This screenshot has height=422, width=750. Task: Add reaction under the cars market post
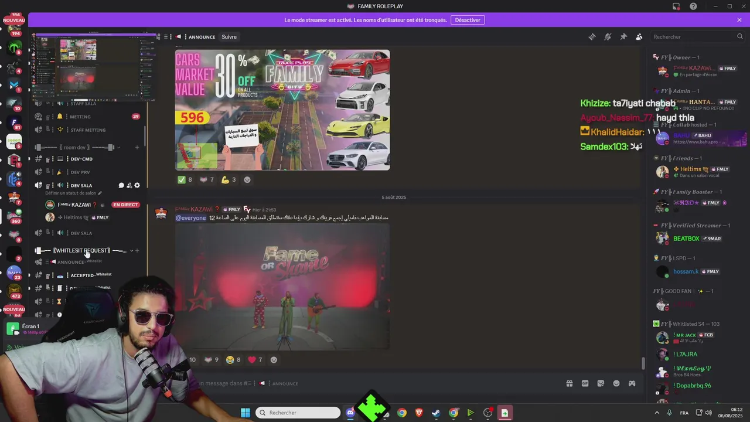(247, 180)
